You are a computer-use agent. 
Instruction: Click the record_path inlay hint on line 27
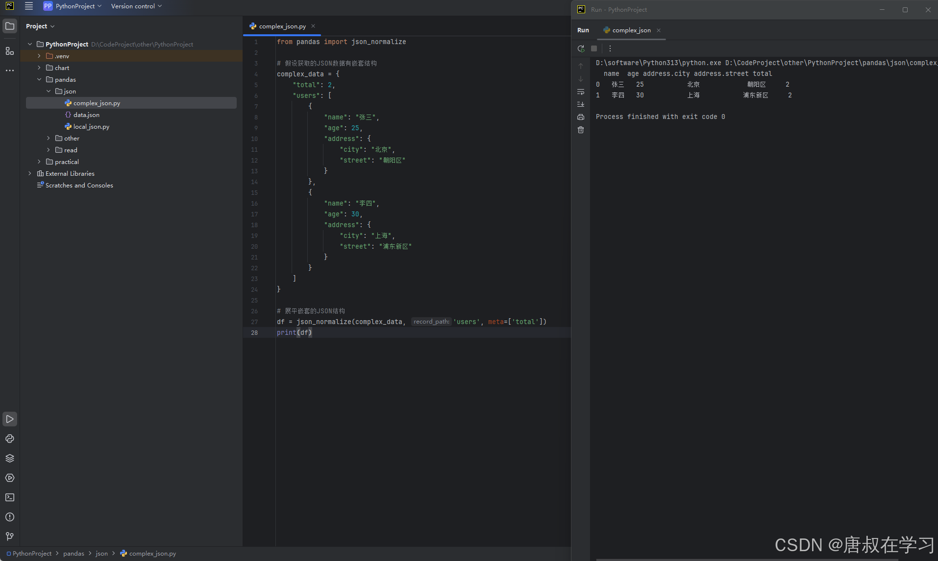tap(431, 322)
